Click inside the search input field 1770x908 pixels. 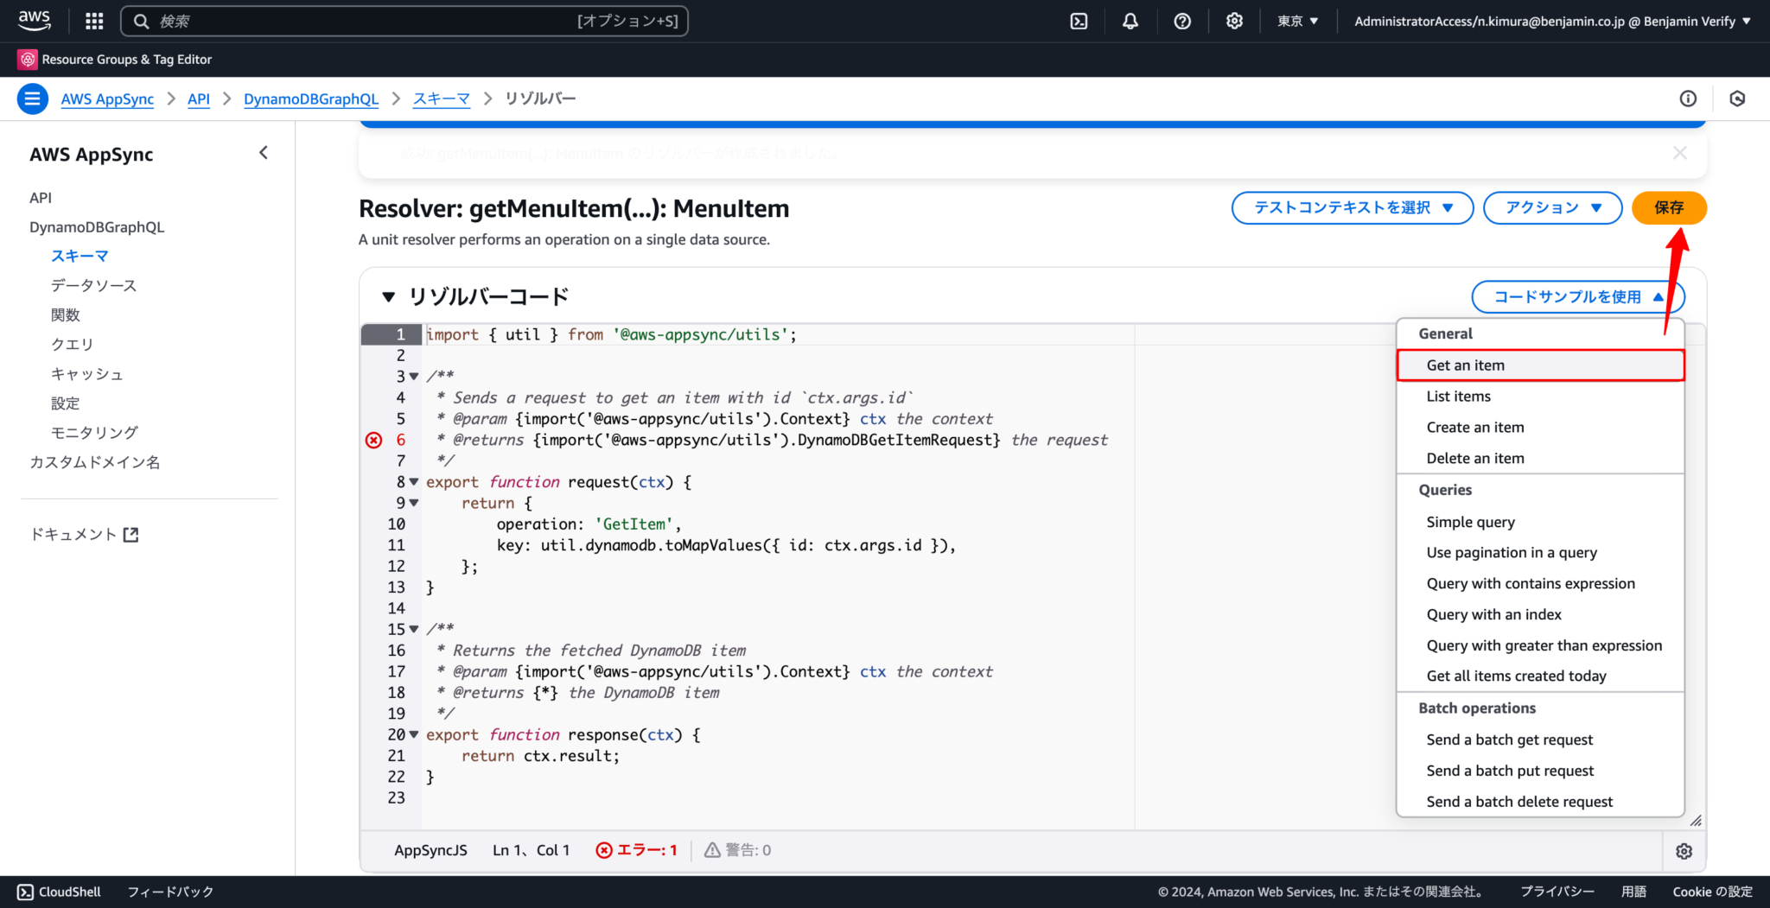click(x=398, y=21)
